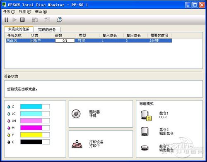Viewport: 207px width, 162px height.
Task: Open the 帮助(H) menu
Action: click(41, 12)
